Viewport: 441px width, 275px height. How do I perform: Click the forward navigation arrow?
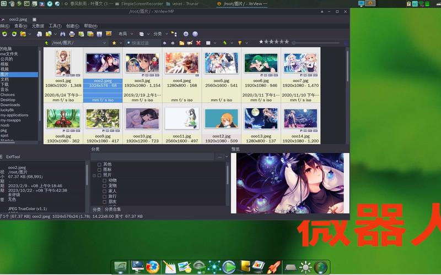(x=173, y=43)
